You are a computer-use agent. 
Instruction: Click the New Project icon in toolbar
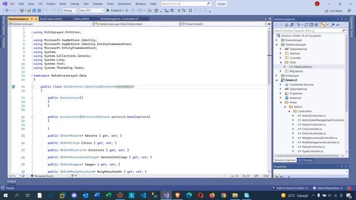[22, 11]
